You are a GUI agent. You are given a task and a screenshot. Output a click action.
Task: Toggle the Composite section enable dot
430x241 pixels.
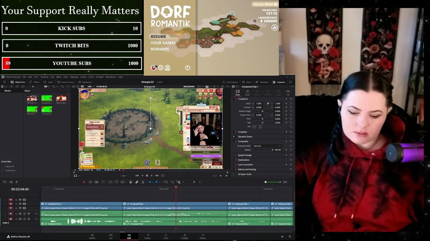point(235,141)
